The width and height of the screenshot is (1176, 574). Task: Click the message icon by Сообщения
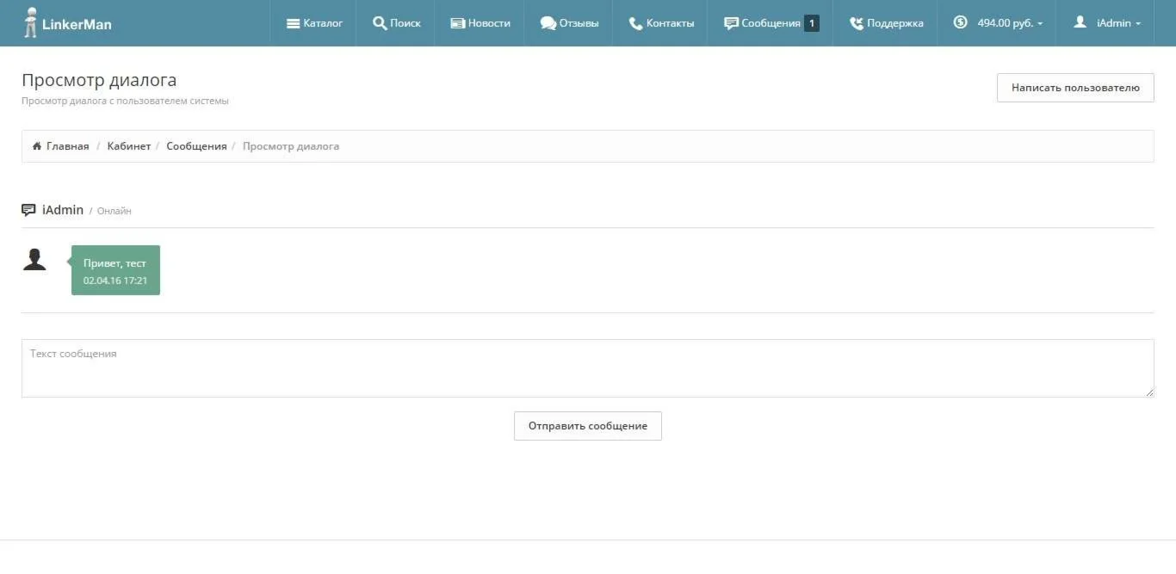(x=732, y=23)
